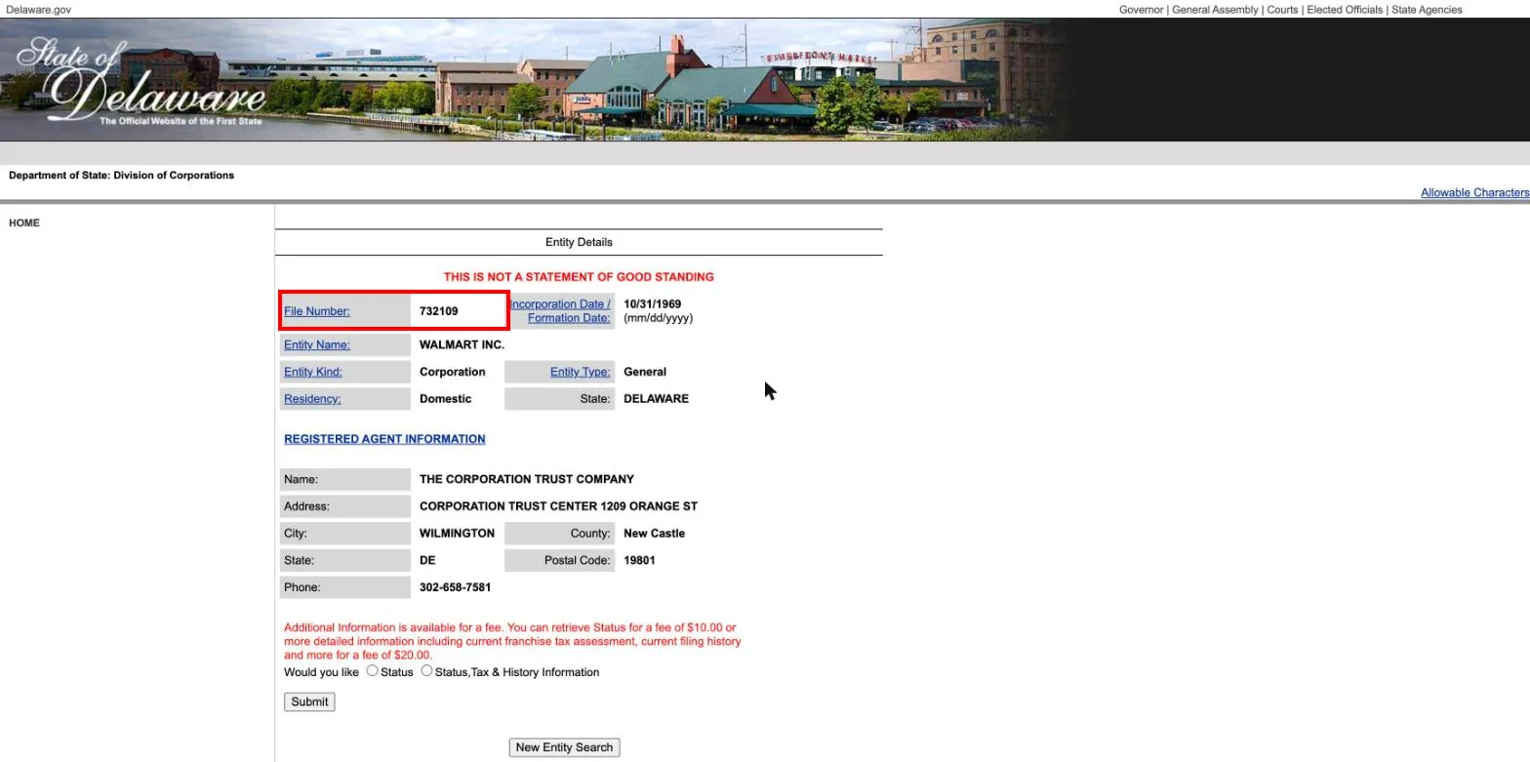Click entity name WALMART INC.

click(x=463, y=344)
